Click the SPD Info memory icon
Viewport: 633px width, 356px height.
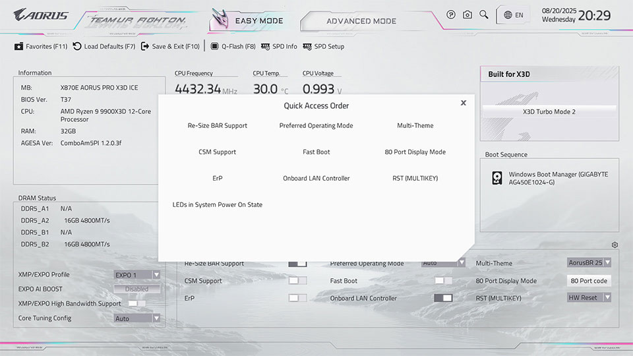pyautogui.click(x=265, y=46)
